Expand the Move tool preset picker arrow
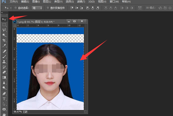The height and width of the screenshot is (116, 173). coord(11,8)
